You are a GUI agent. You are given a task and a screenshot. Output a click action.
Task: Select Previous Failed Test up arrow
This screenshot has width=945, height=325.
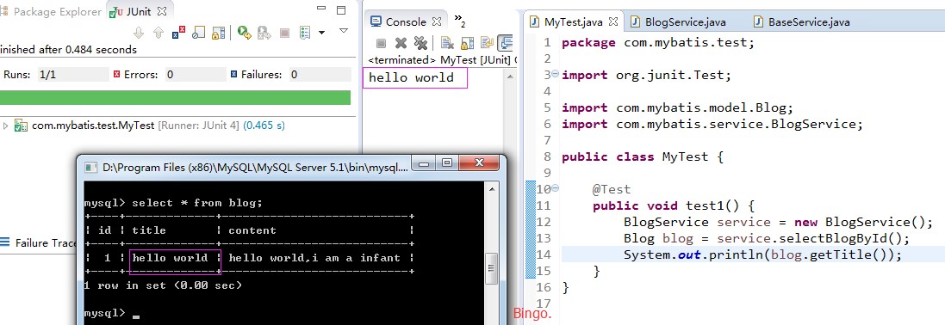click(159, 32)
